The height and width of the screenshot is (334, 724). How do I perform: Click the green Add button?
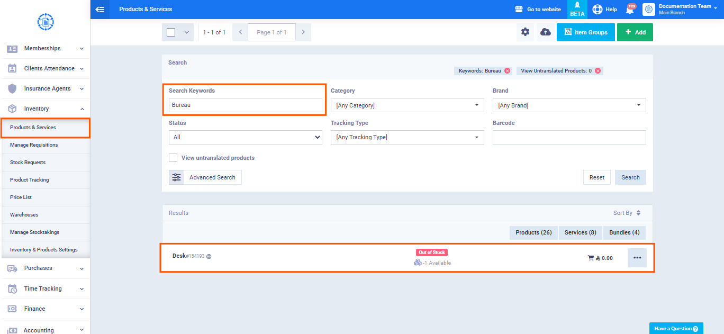[x=635, y=32]
